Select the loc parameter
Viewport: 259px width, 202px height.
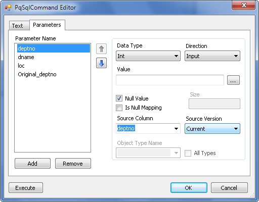click(54, 66)
